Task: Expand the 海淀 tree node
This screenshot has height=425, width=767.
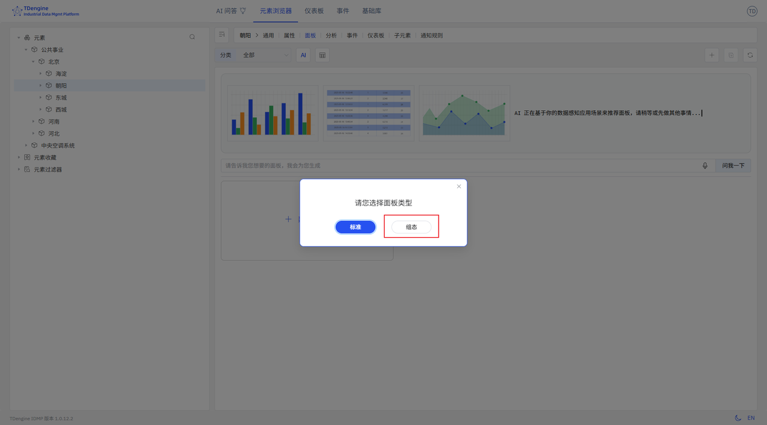Action: tap(41, 74)
